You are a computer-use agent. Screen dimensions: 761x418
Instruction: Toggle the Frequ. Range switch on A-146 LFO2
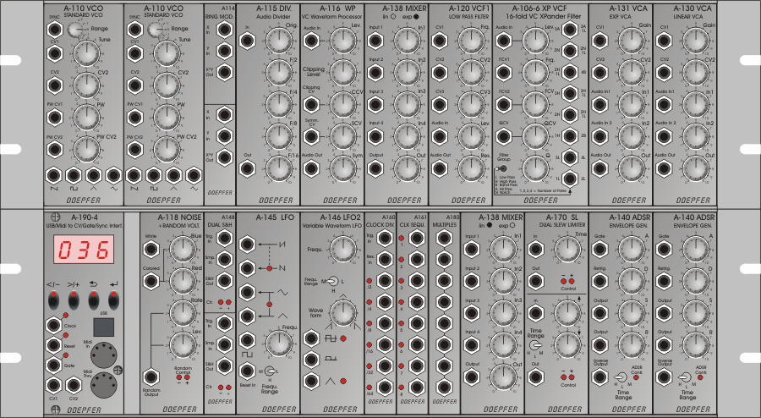[x=335, y=281]
